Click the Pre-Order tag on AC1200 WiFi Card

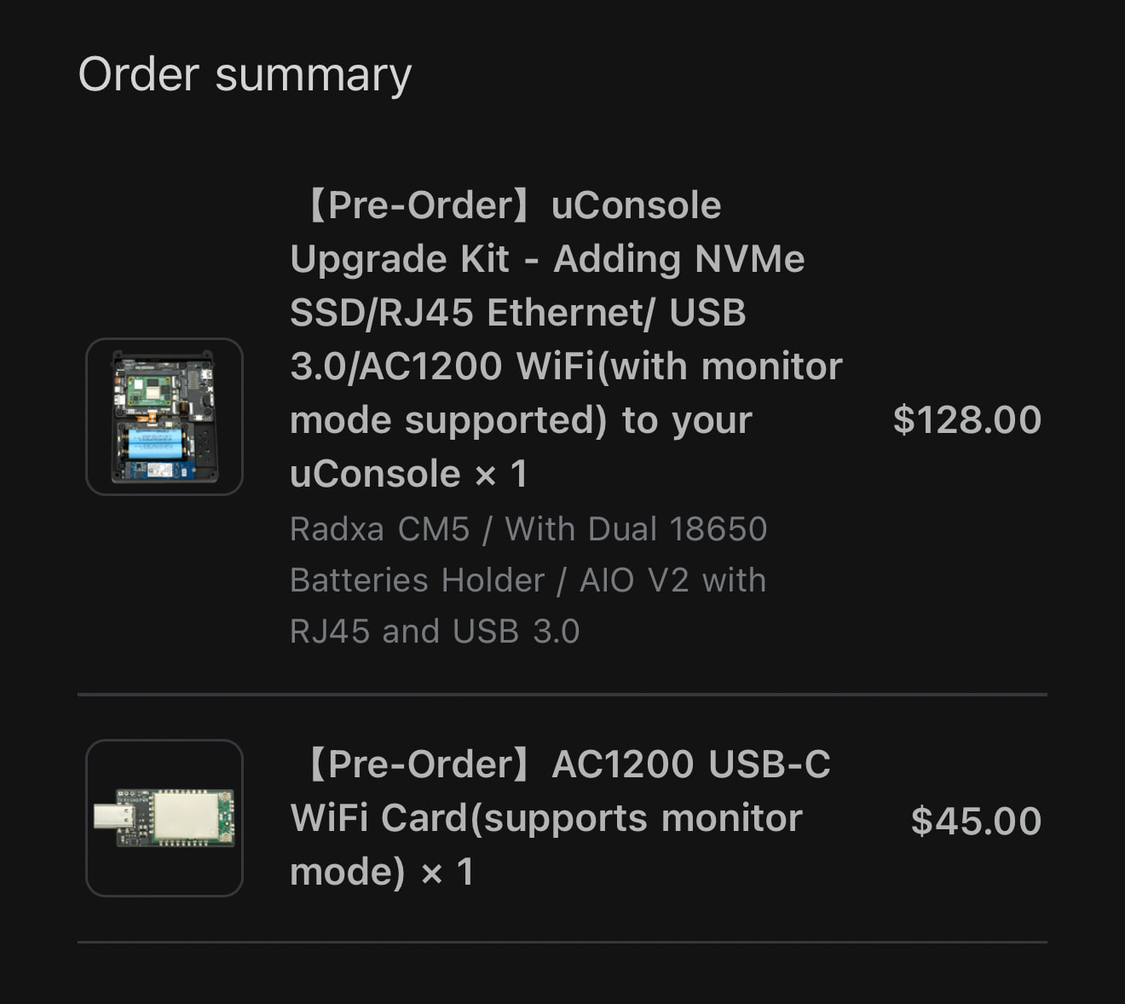[x=418, y=765]
